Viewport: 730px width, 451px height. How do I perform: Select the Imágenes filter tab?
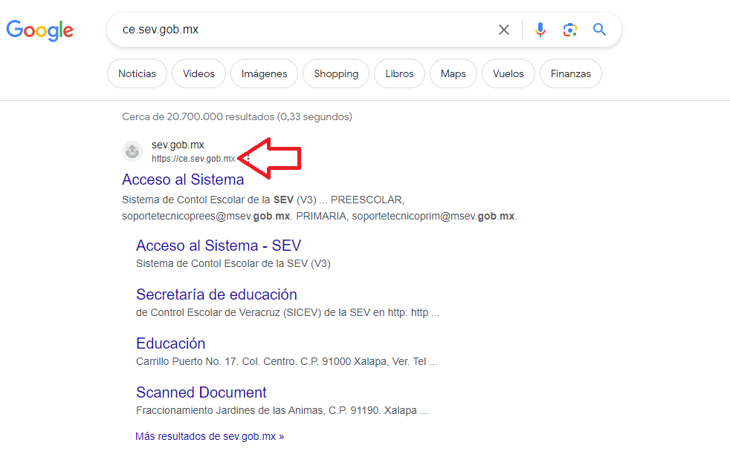pos(264,73)
